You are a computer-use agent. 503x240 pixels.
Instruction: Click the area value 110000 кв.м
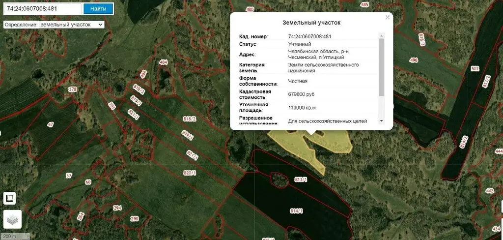[x=302, y=108]
